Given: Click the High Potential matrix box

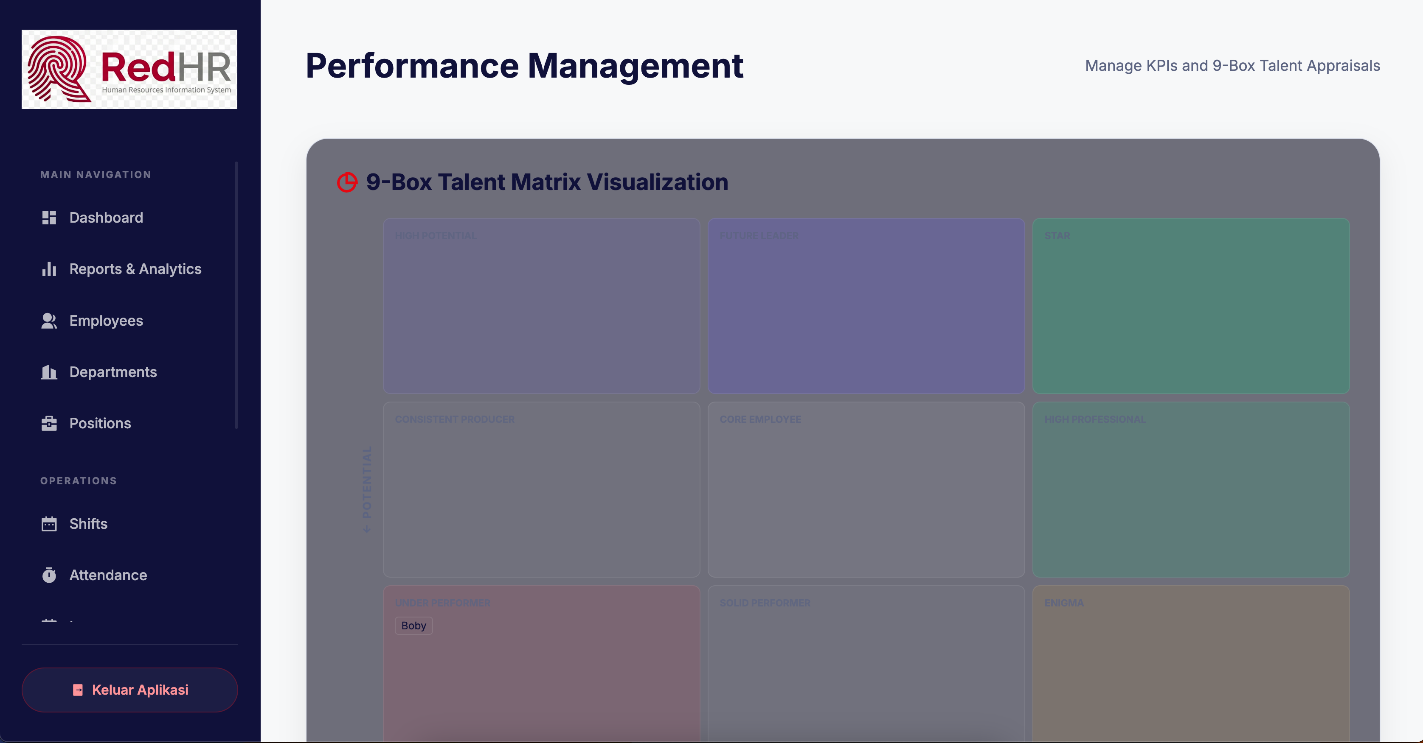Looking at the screenshot, I should click(541, 306).
